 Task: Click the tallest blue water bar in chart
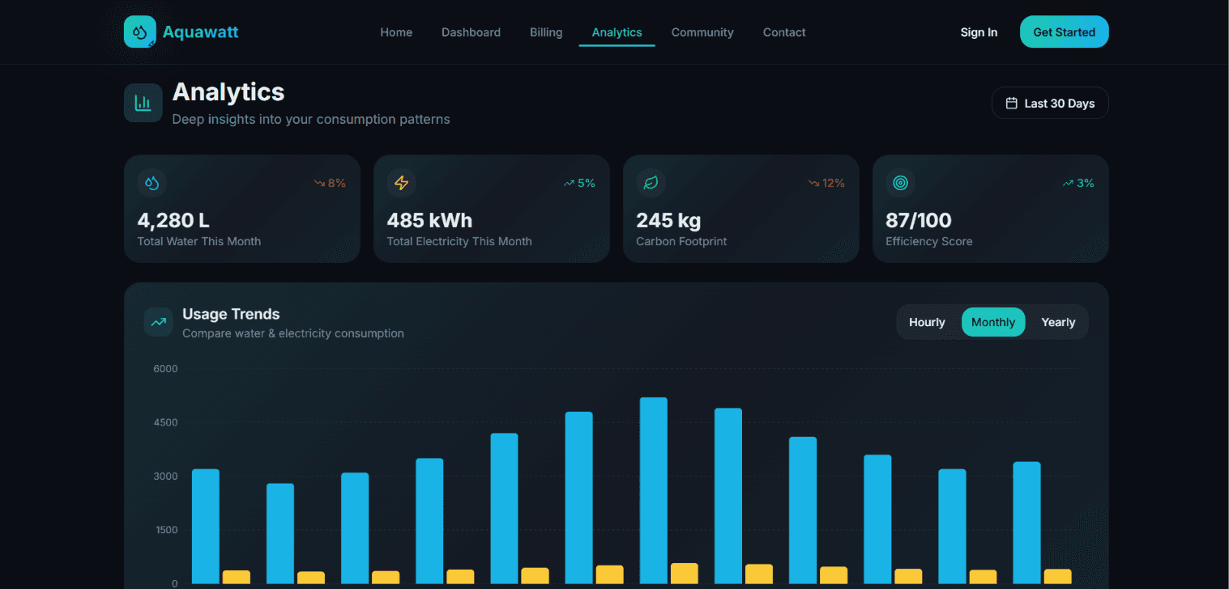pyautogui.click(x=653, y=490)
